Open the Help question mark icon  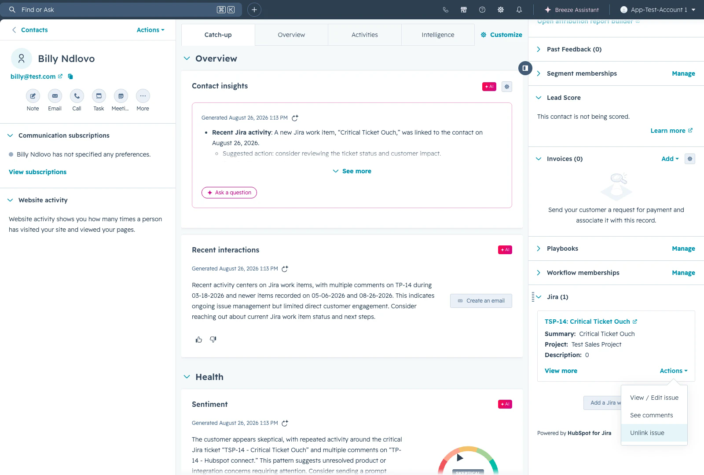click(x=482, y=10)
